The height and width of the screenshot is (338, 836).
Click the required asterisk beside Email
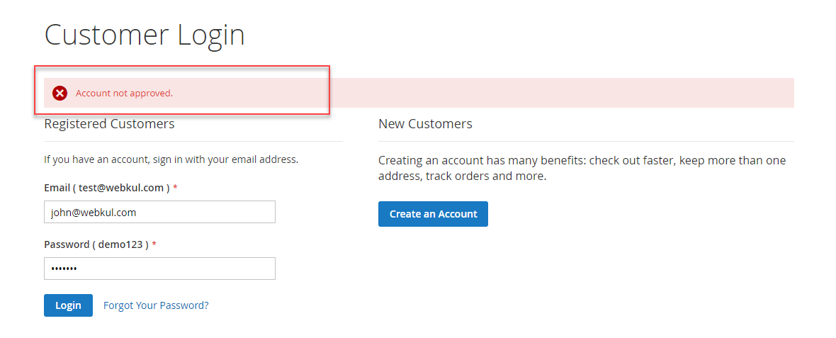(x=175, y=188)
